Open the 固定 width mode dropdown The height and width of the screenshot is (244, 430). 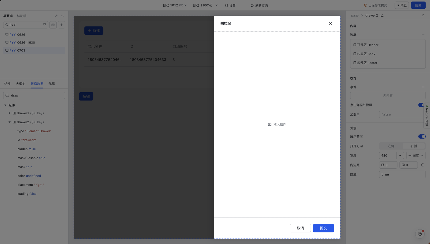point(416,155)
